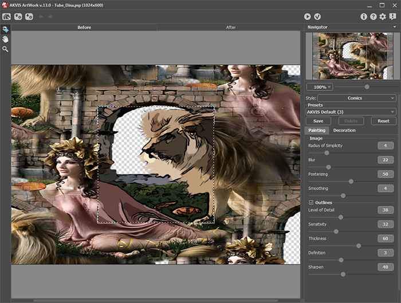
Task: Open the Style Comics dropdown
Action: coord(357,98)
